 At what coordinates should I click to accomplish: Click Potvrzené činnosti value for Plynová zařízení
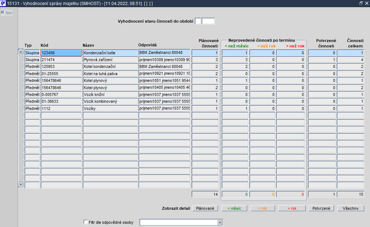(x=322, y=60)
